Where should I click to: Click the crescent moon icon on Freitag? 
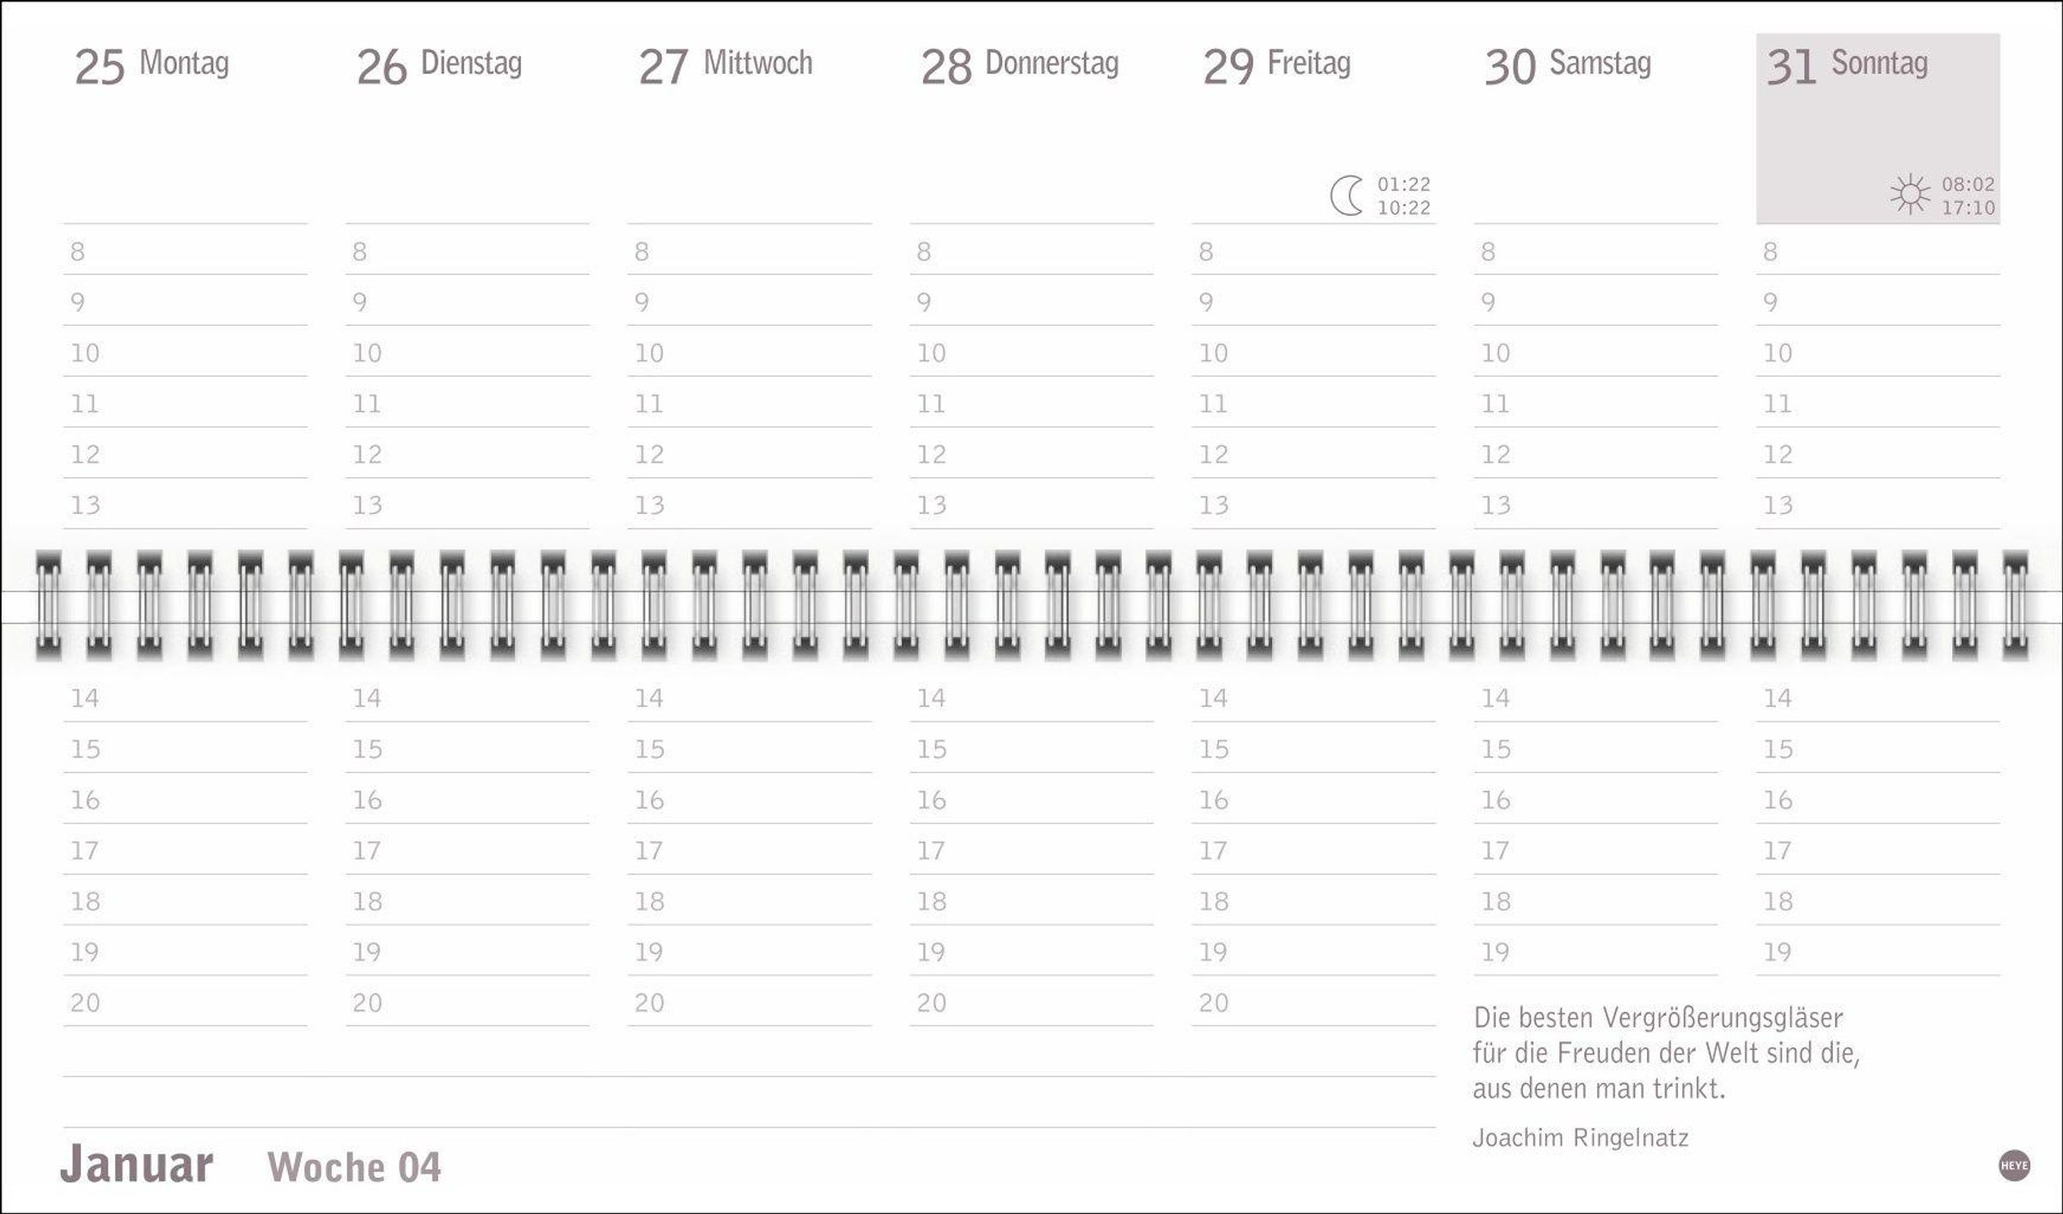coord(1347,195)
